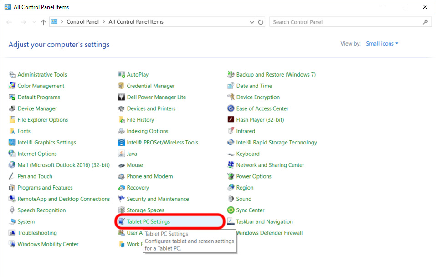Open Backup and Restore (Windows 7)
The height and width of the screenshot is (277, 436).
[x=275, y=74]
